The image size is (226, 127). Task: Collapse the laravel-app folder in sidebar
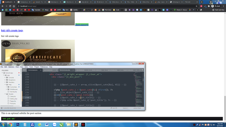(x=2, y=73)
